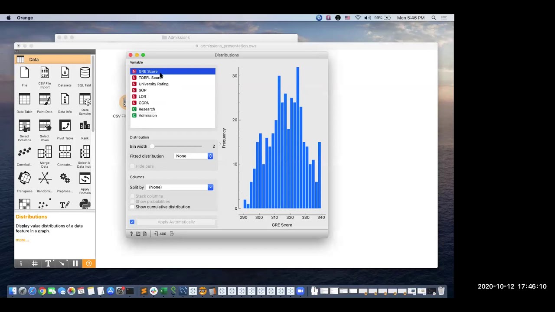
Task: Open the Split by dropdown
Action: [x=180, y=187]
